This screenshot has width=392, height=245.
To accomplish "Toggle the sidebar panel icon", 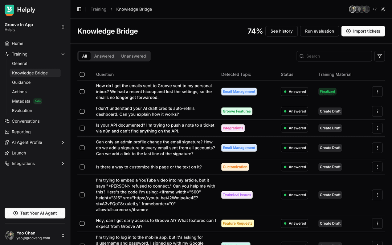I will pyautogui.click(x=79, y=9).
